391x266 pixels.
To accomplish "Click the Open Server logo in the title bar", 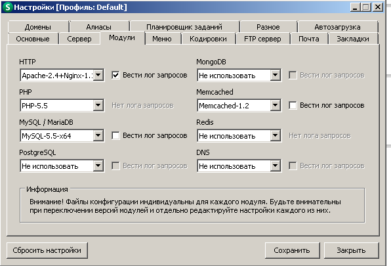I will click(x=8, y=7).
